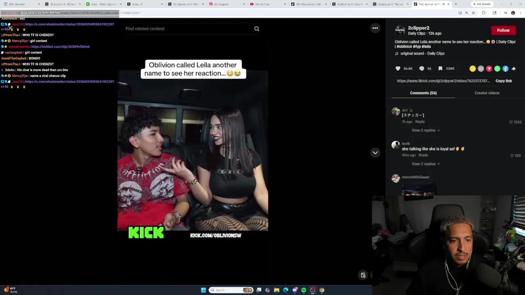Bookmark this page with the star icon

coord(473,13)
